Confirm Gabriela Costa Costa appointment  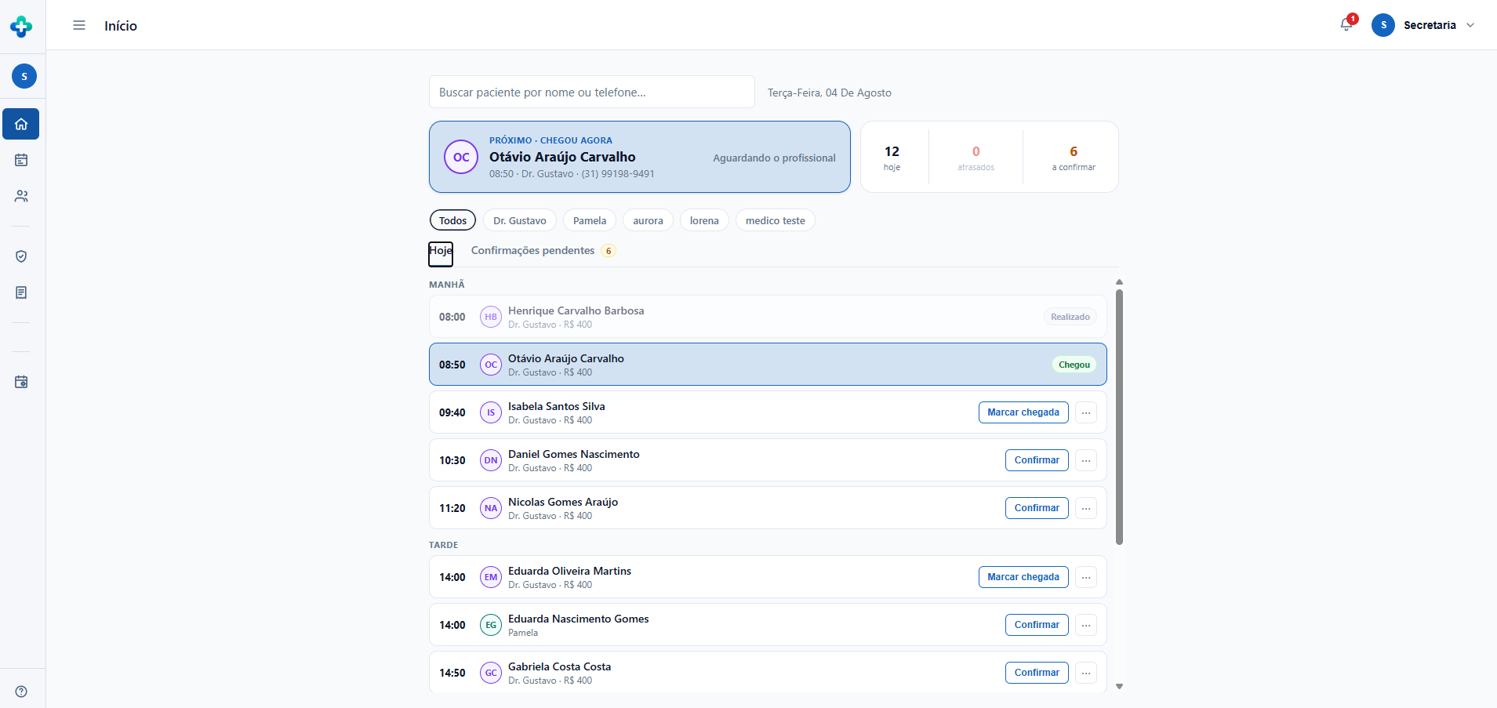click(1037, 673)
